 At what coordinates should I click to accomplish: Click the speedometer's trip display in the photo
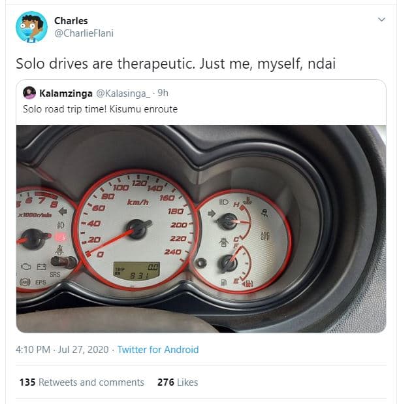point(136,271)
